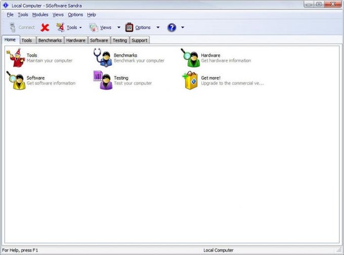The height and width of the screenshot is (255, 344).
Task: Switch to the Testing tab
Action: tap(120, 40)
